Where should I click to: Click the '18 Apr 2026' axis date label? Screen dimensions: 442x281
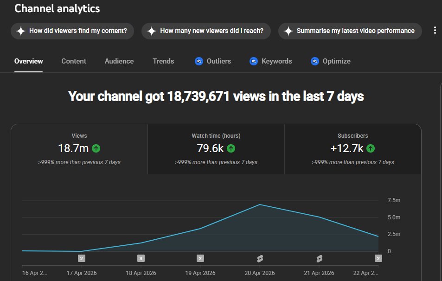(141, 273)
